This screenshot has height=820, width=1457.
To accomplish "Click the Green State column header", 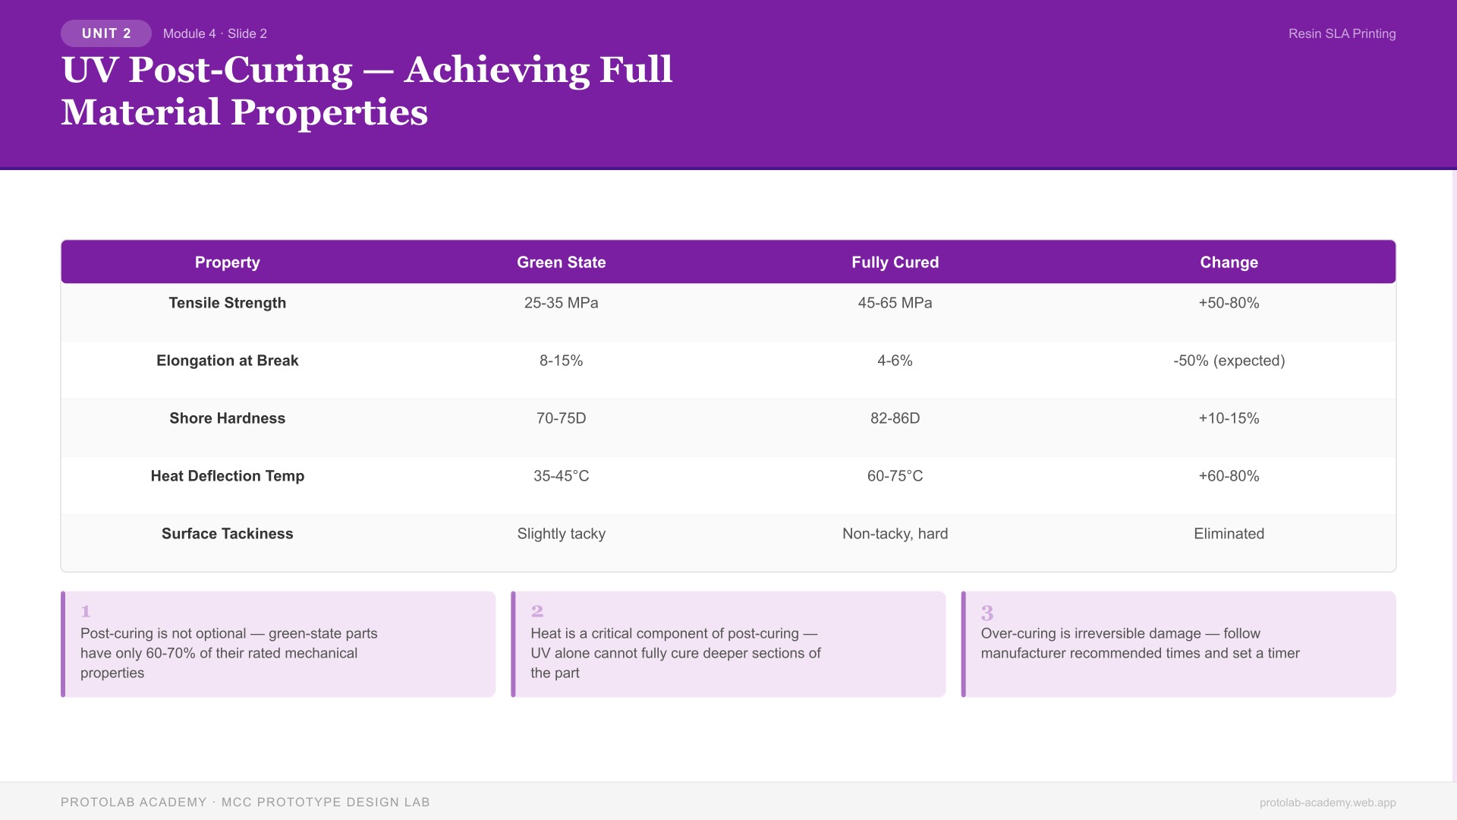I will click(x=562, y=263).
